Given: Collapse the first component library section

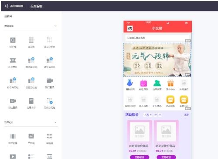Looking at the screenshot, I should point(55,26).
